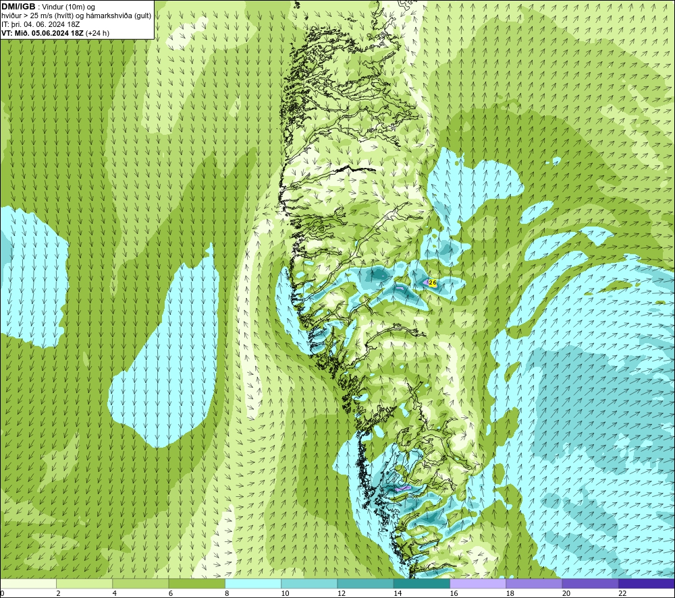The width and height of the screenshot is (675, 598).
Task: Click the legend scale label '18'
Action: pos(510,593)
